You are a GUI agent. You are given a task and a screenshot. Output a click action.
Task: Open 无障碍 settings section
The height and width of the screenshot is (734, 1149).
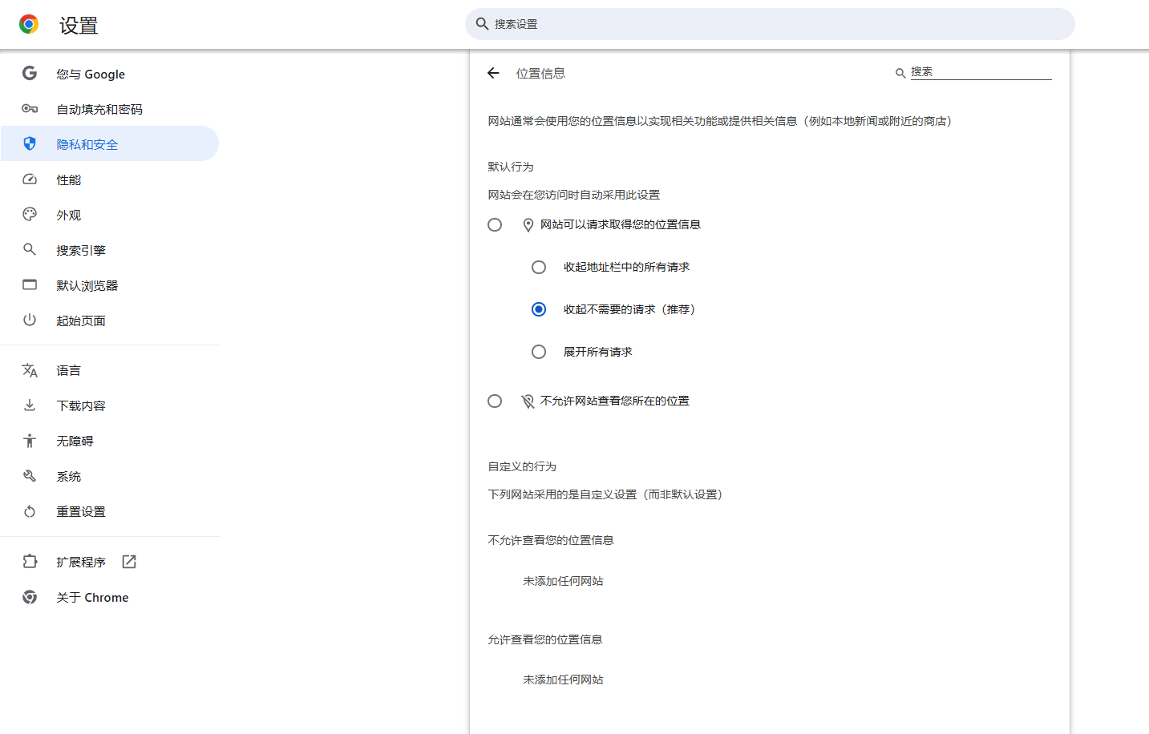(x=109, y=441)
